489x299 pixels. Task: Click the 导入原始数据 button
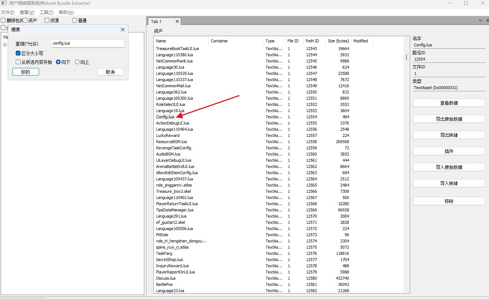pyautogui.click(x=449, y=167)
